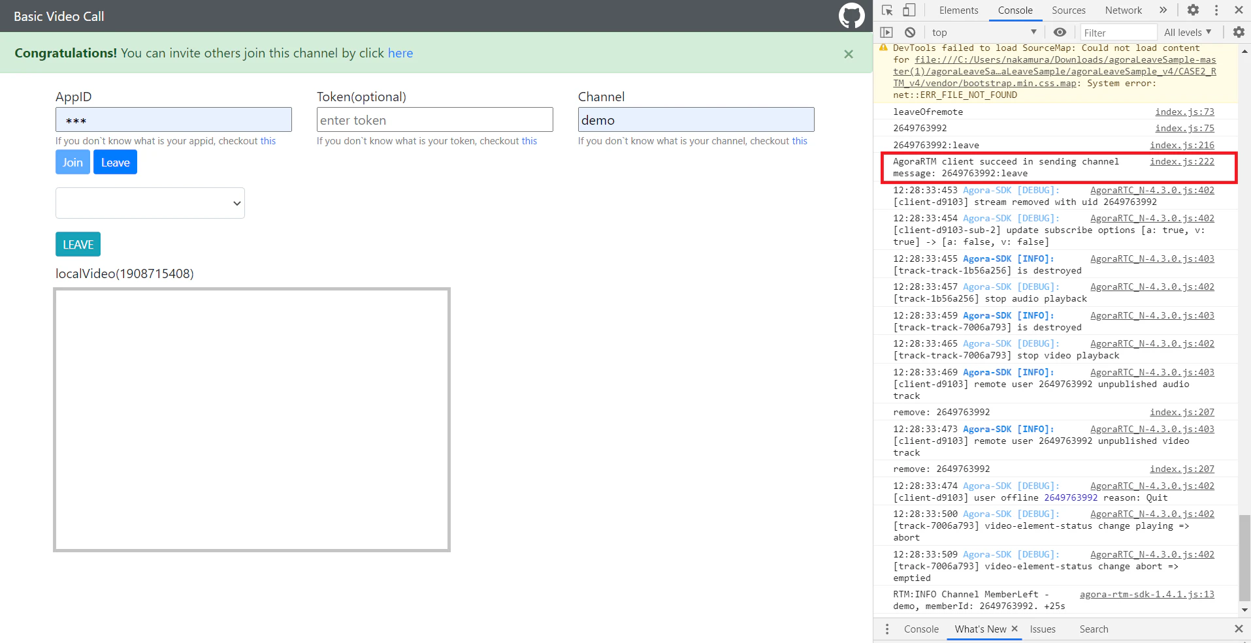The image size is (1251, 643).
Task: Switch to the Network tab
Action: click(x=1124, y=10)
